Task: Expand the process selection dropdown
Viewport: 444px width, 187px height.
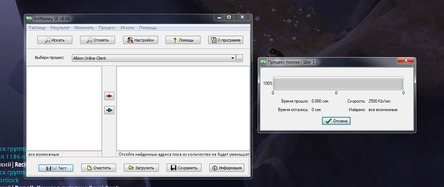Action: 233,58
